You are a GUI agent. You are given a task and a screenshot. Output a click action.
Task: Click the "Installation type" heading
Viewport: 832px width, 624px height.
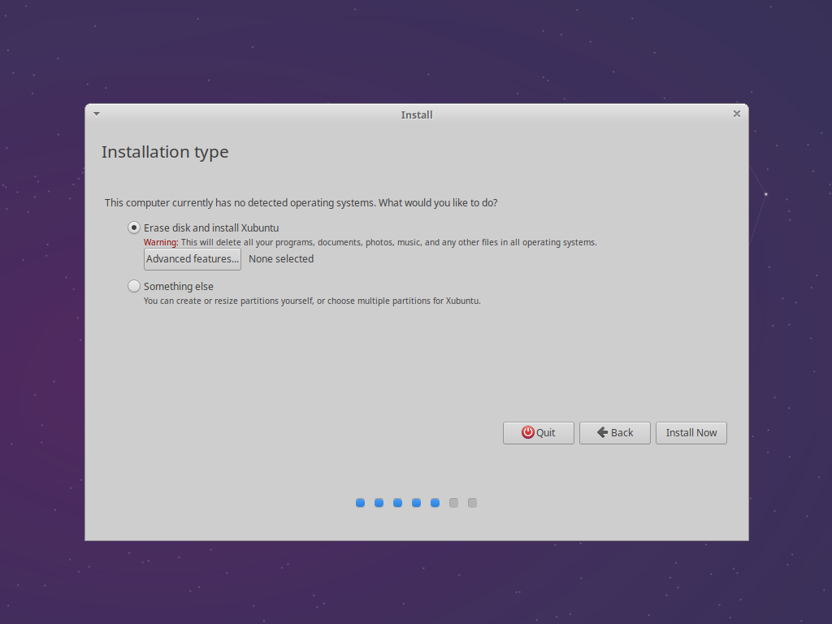[x=165, y=152]
